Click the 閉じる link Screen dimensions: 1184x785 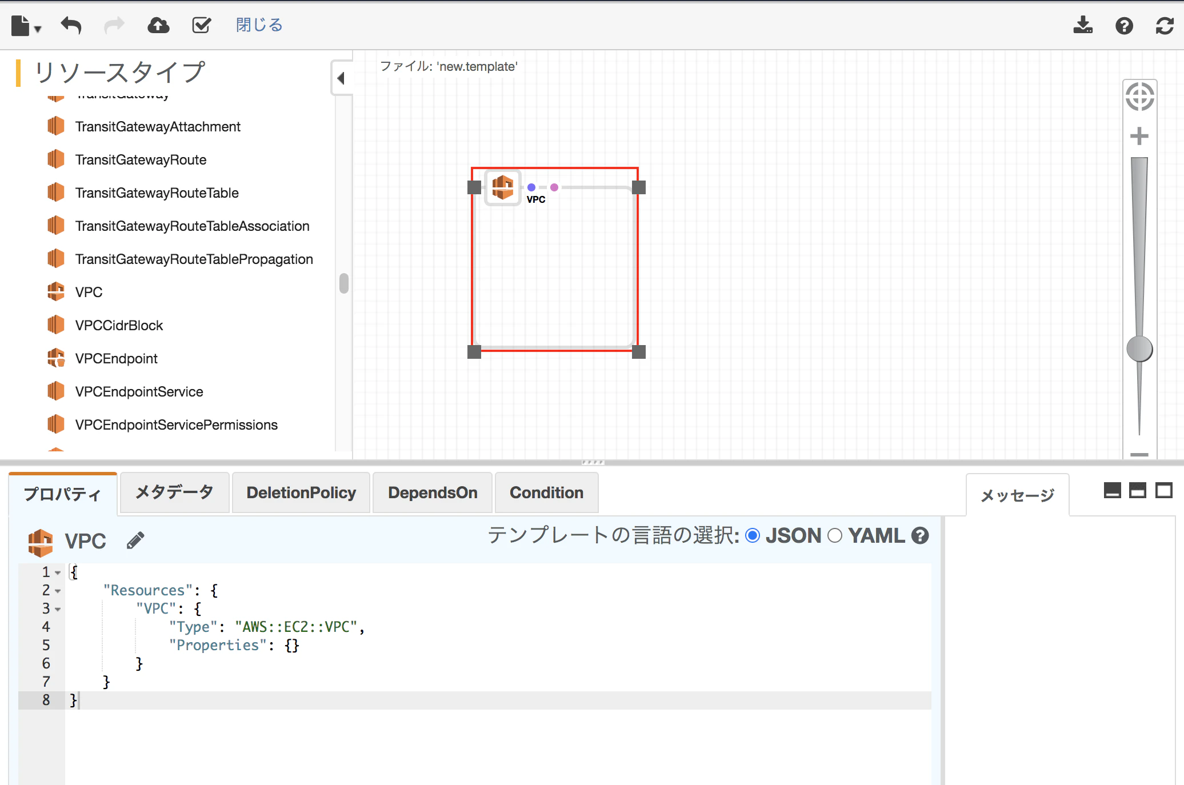tap(259, 25)
